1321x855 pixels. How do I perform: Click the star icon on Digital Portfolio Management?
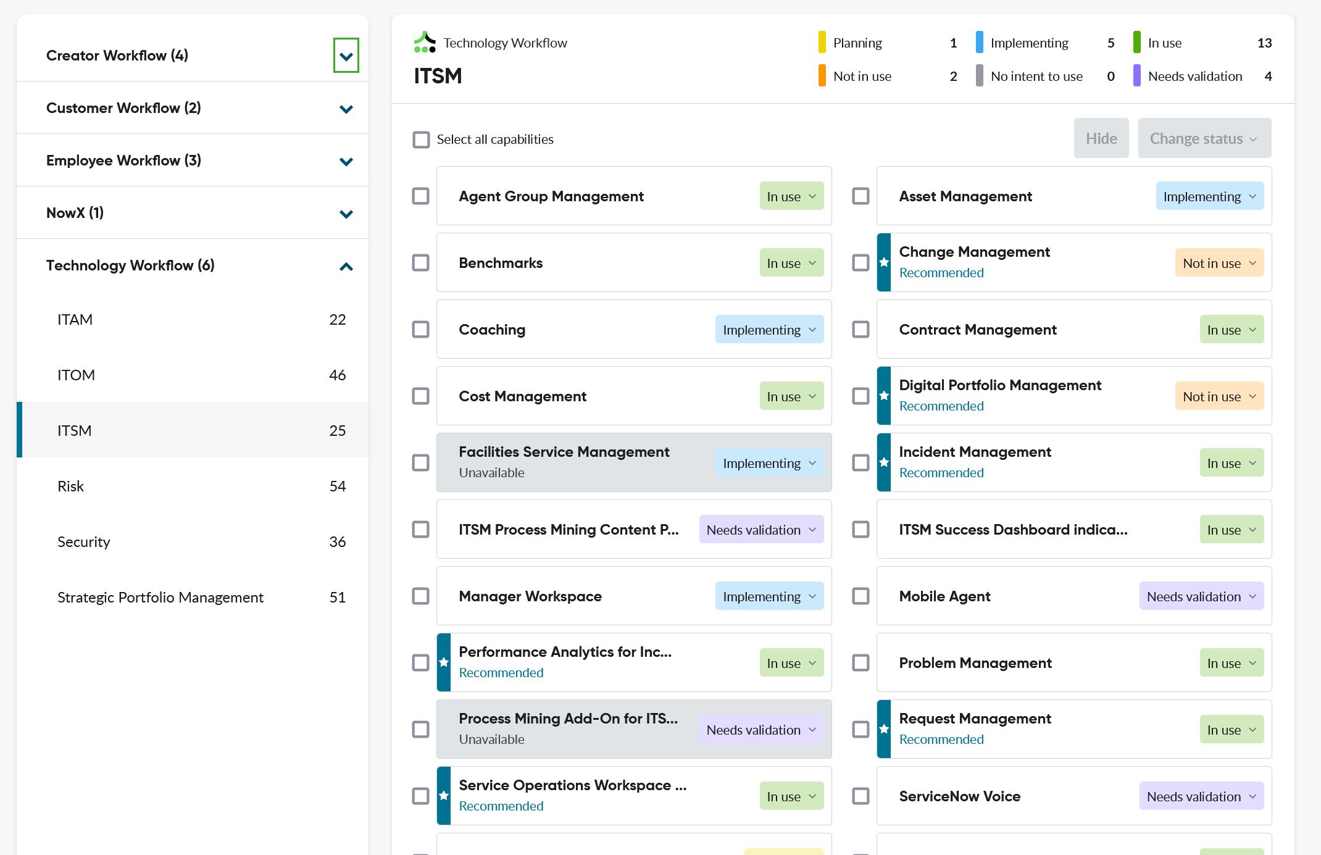[x=884, y=396]
